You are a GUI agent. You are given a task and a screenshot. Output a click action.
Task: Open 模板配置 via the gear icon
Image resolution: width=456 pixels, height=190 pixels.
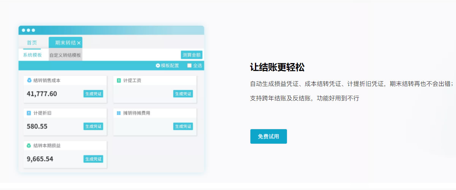[x=158, y=66]
